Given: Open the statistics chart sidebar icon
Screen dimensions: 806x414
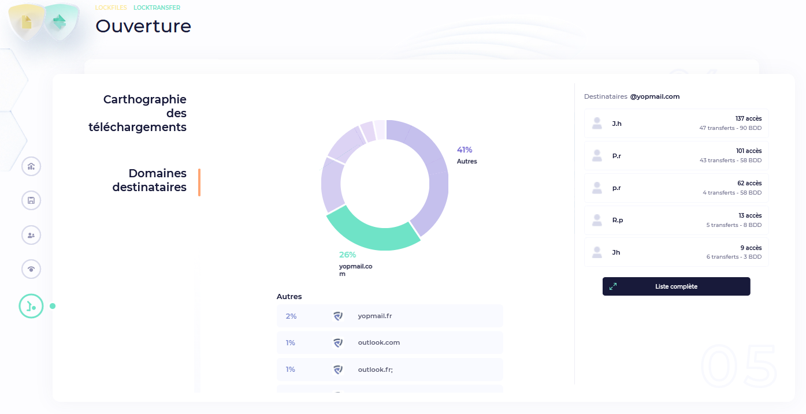Looking at the screenshot, I should (x=31, y=166).
